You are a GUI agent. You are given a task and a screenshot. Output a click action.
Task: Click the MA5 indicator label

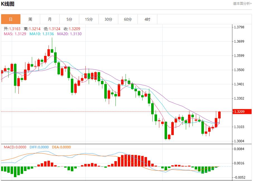(x=15, y=34)
